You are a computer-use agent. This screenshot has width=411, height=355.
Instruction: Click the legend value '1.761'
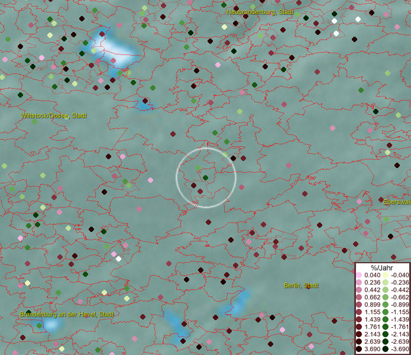(x=372, y=327)
